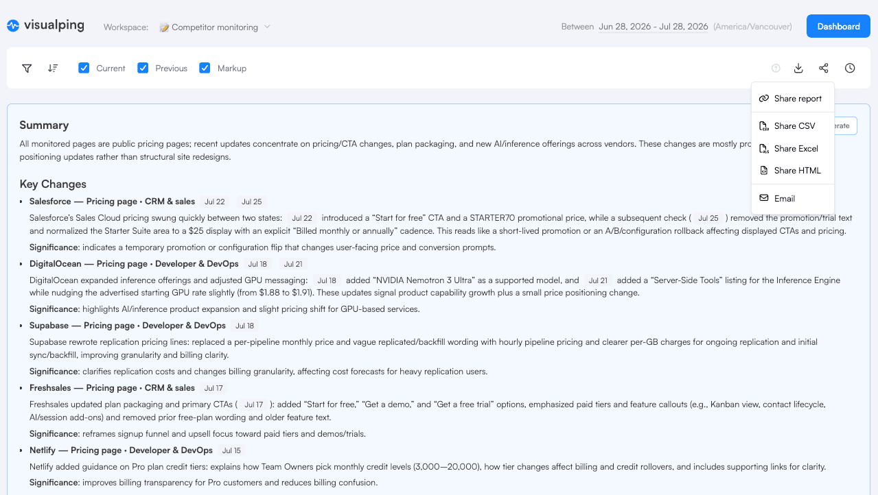Click the greyed-out info icon in the toolbar
The image size is (878, 495).
pos(776,68)
